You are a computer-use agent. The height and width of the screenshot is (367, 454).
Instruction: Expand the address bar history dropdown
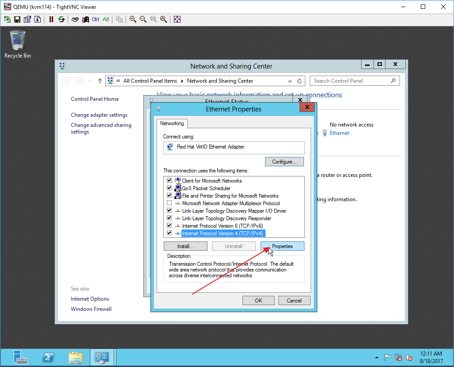290,81
